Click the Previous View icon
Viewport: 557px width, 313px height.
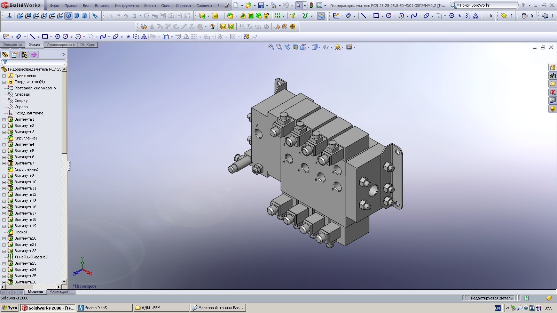(x=287, y=47)
